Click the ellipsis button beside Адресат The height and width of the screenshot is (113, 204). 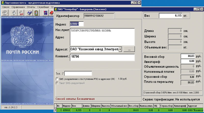pyautogui.click(x=129, y=49)
